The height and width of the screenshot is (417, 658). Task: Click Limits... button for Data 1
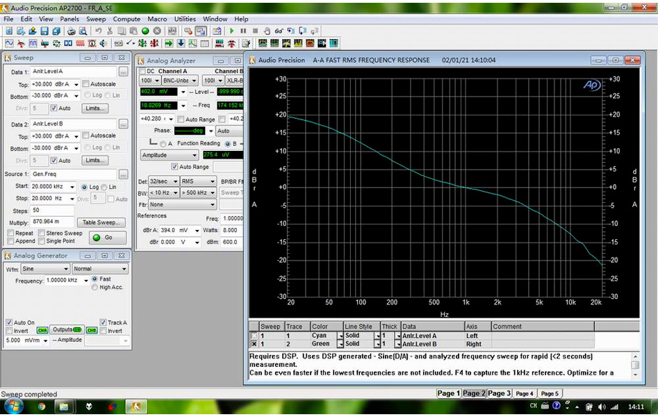point(95,108)
